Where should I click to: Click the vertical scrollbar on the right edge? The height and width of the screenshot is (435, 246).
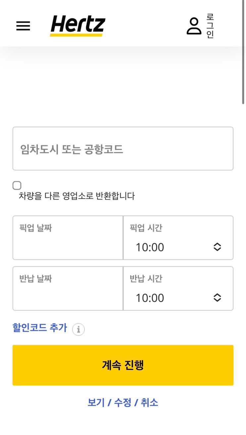coord(244,53)
